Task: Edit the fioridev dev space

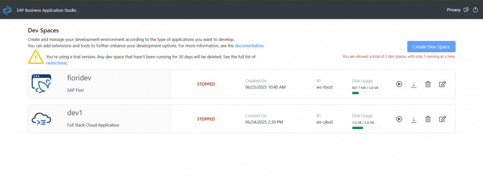Action: point(442,84)
